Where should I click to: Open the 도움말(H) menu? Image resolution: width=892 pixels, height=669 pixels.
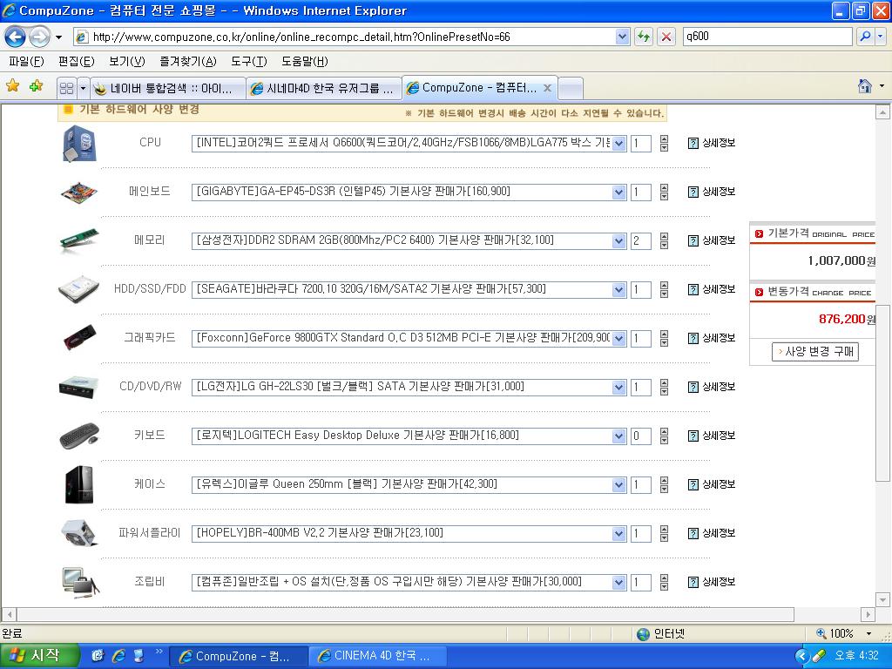[x=304, y=62]
